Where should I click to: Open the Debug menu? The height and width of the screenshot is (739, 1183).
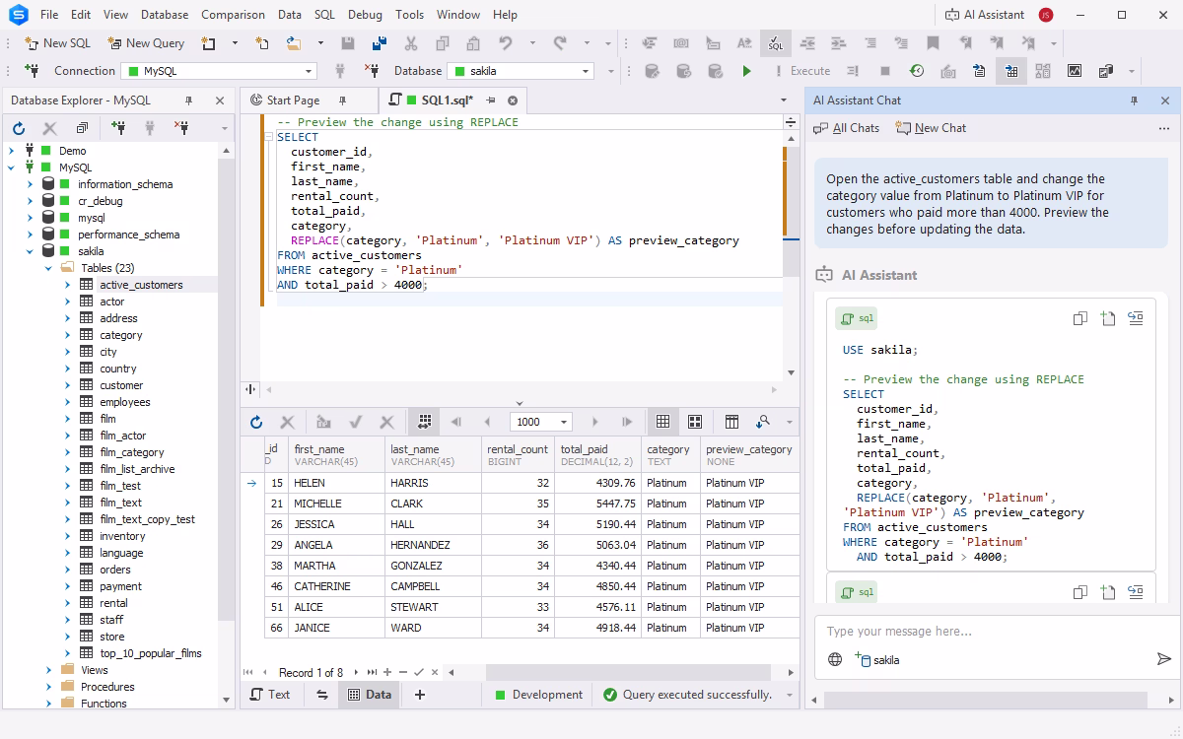tap(365, 15)
